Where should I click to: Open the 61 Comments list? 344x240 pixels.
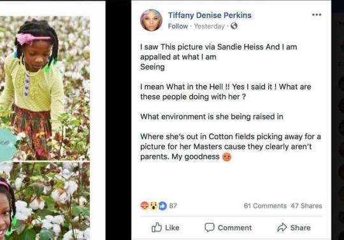coord(265,206)
